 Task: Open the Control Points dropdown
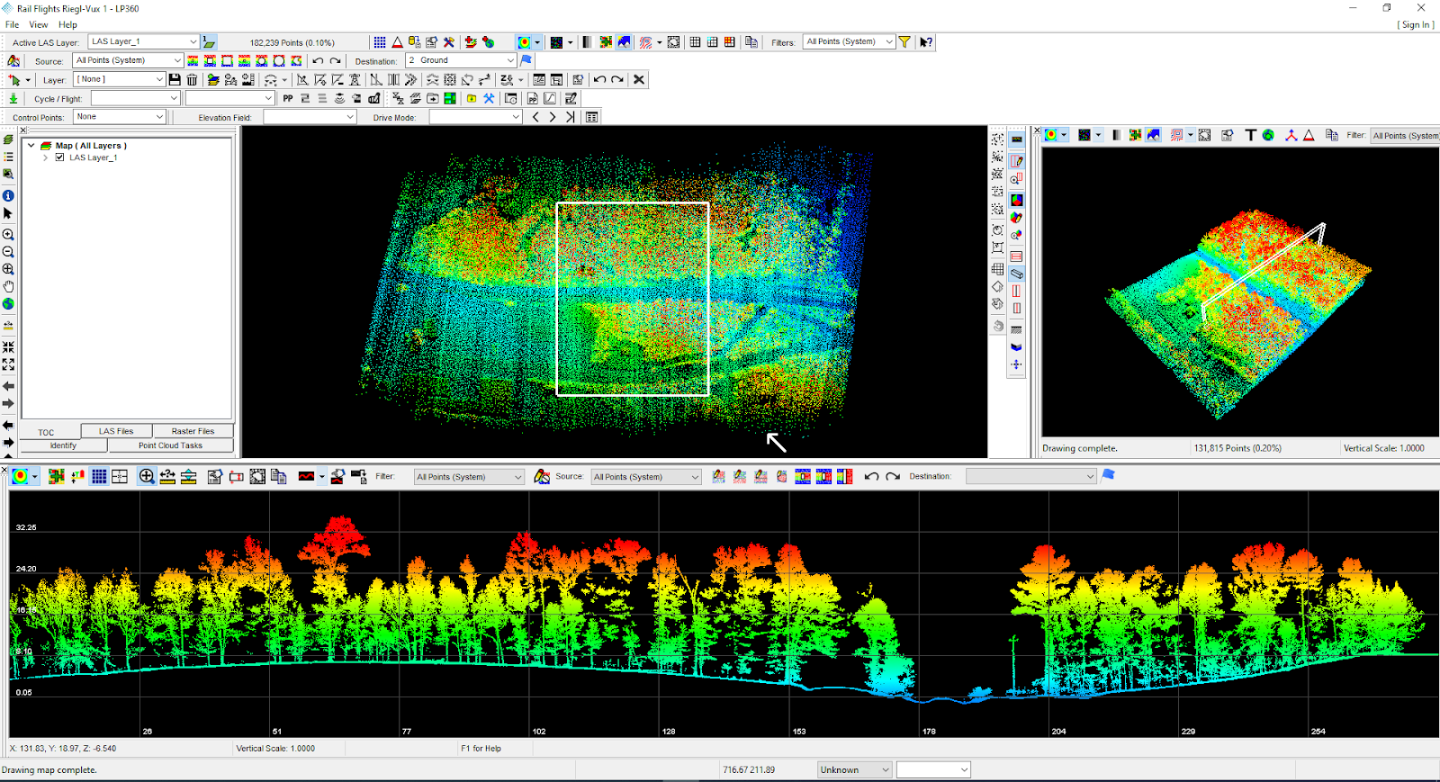tap(159, 117)
